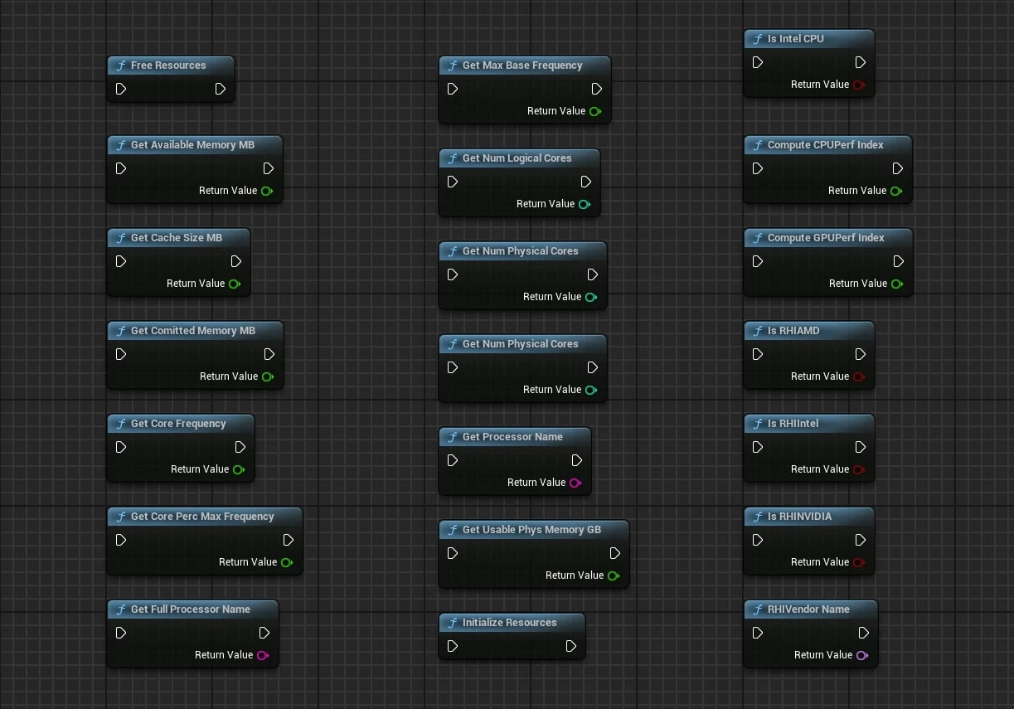This screenshot has height=709, width=1014.
Task: Select Return Value pin of Is RHINVIDIA
Action: pyautogui.click(x=859, y=562)
